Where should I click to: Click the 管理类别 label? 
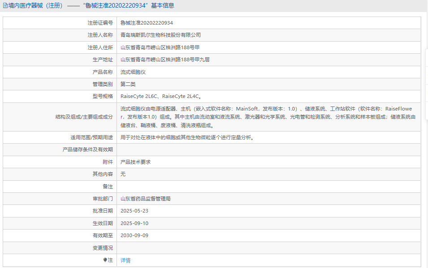point(103,84)
